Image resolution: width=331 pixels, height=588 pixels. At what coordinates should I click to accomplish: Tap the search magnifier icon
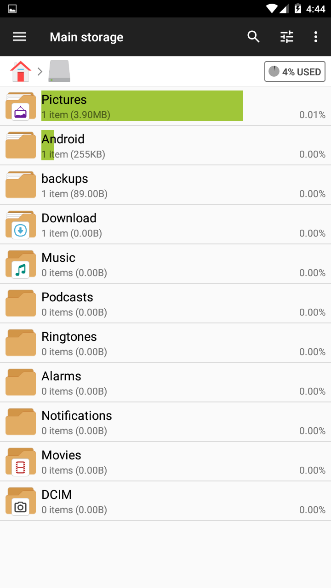pos(253,37)
